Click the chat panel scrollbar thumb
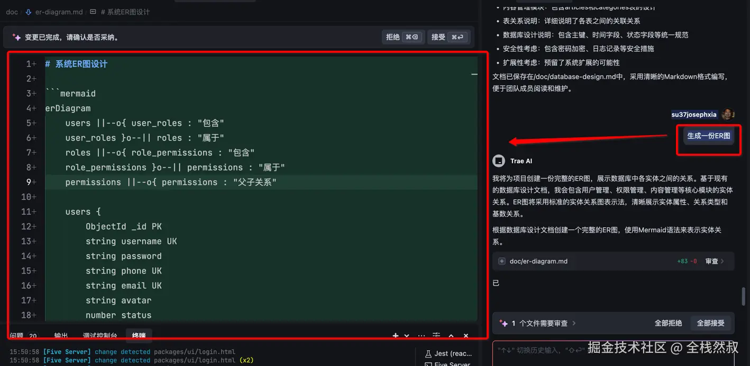 click(x=743, y=296)
